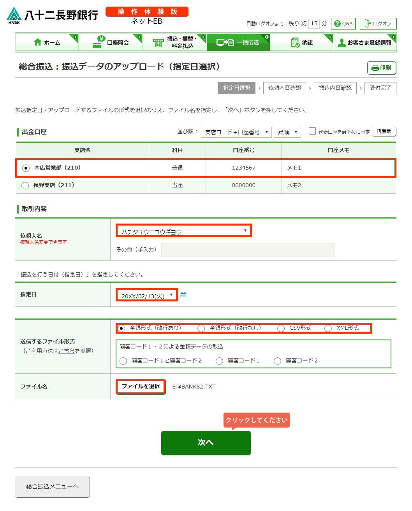Open the 依頼人名 requester name dropdown
Screen dimensions: 412x511
click(183, 231)
